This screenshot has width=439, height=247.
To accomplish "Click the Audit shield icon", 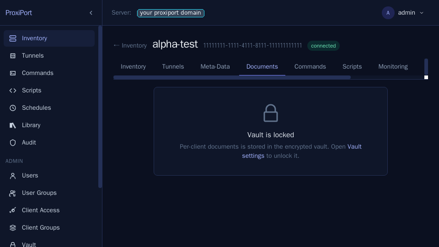I will point(13,143).
